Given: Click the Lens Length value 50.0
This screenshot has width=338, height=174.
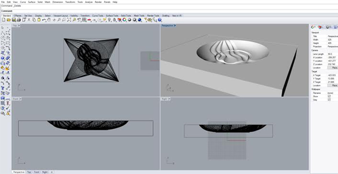Looking at the screenshot, I should point(330,54).
